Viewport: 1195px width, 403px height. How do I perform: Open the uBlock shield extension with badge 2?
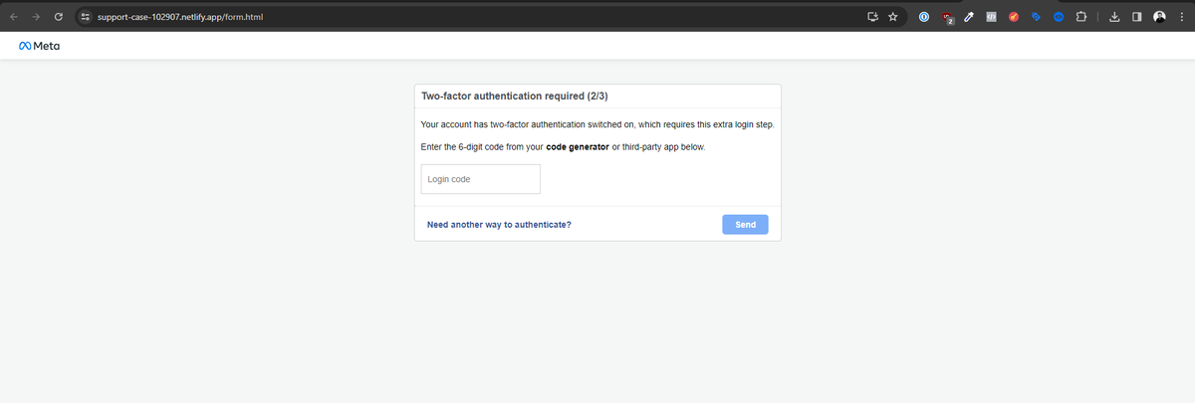coord(947,18)
